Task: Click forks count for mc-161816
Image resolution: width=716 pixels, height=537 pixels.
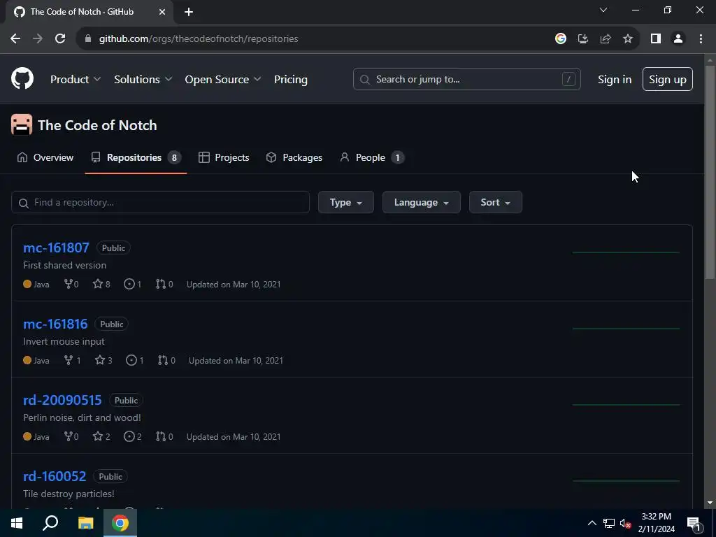Action: click(x=72, y=360)
